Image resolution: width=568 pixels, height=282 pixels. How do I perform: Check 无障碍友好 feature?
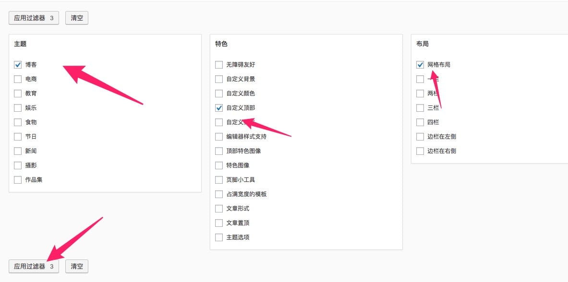219,65
